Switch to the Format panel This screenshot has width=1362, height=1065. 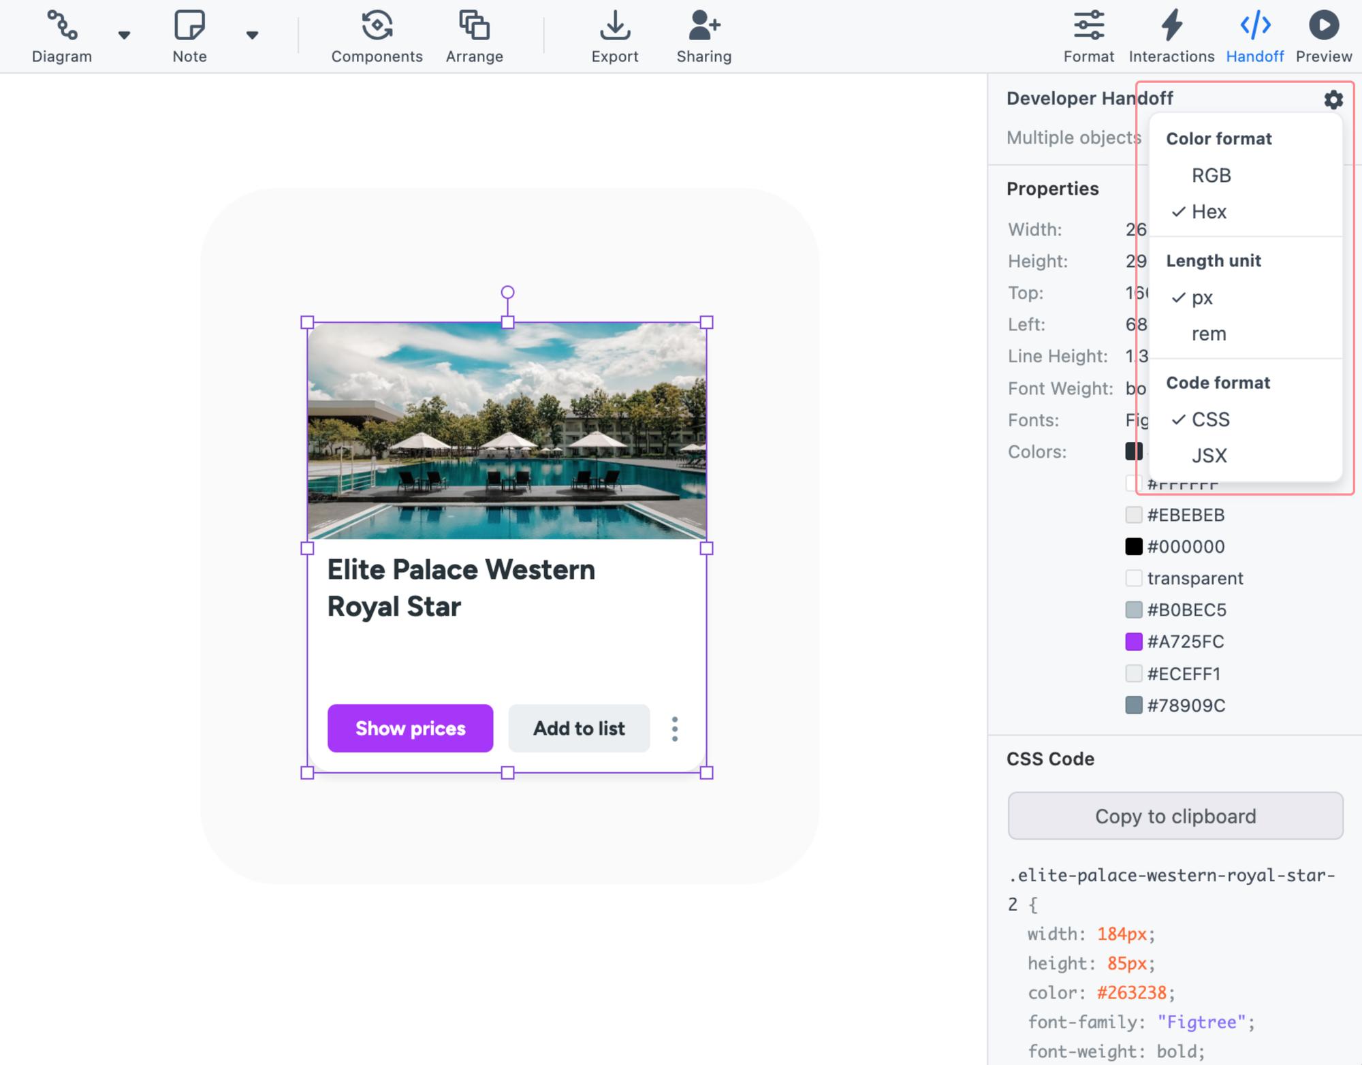coord(1089,37)
